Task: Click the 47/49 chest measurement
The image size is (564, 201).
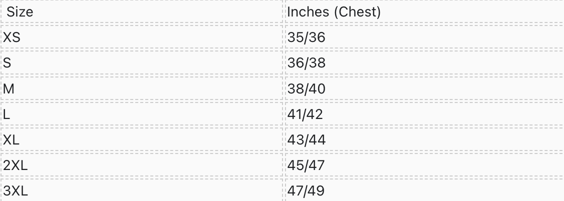Action: pos(307,191)
